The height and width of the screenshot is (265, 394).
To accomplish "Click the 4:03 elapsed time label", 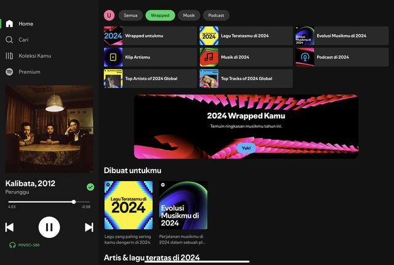I will (x=12, y=206).
